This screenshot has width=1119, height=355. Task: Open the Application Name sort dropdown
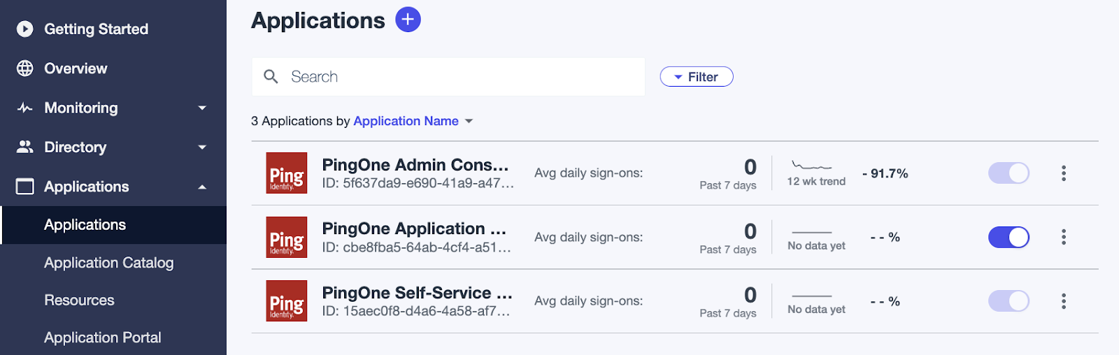[x=413, y=121]
